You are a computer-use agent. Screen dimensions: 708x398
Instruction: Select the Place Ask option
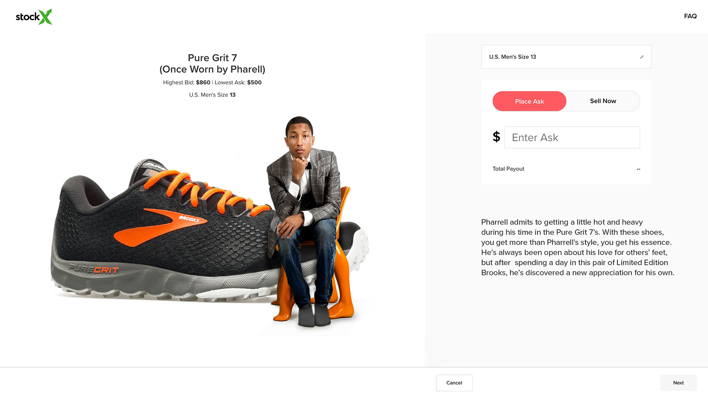pyautogui.click(x=529, y=101)
